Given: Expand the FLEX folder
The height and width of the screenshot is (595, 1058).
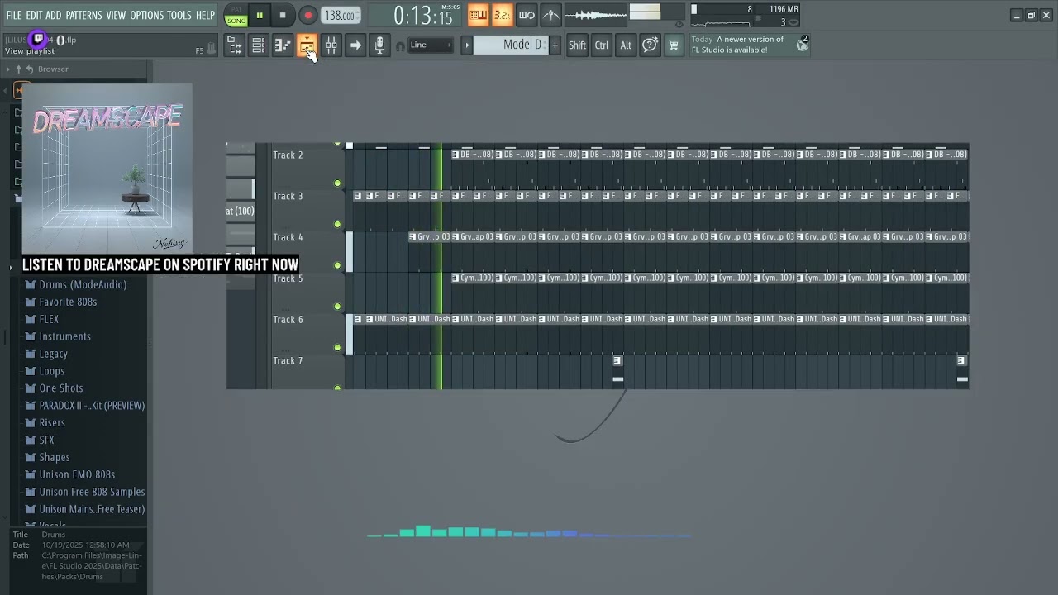Looking at the screenshot, I should click(49, 319).
